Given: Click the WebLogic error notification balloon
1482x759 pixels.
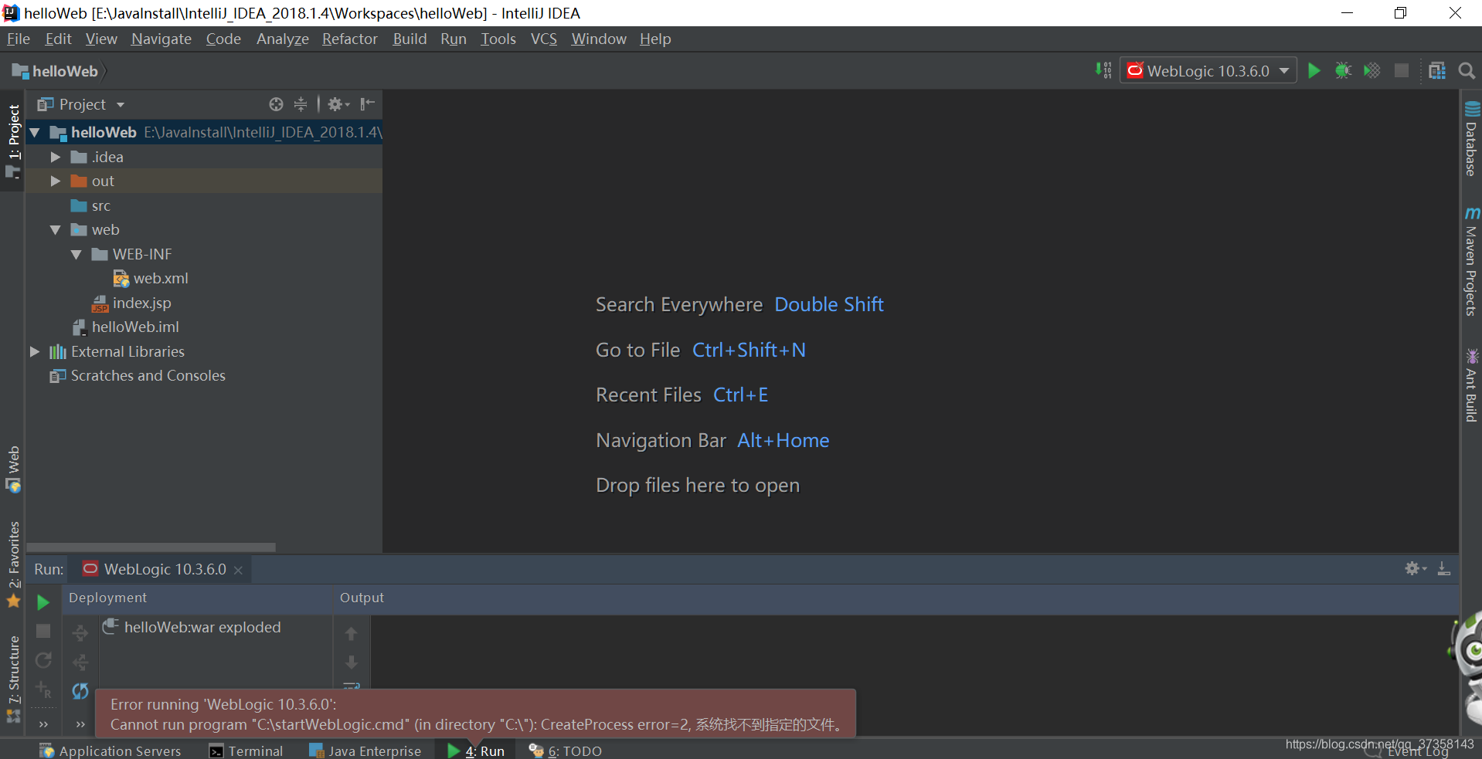Looking at the screenshot, I should (x=475, y=714).
